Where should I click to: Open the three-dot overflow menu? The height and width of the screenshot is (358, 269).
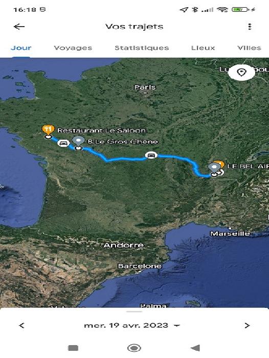pyautogui.click(x=250, y=27)
